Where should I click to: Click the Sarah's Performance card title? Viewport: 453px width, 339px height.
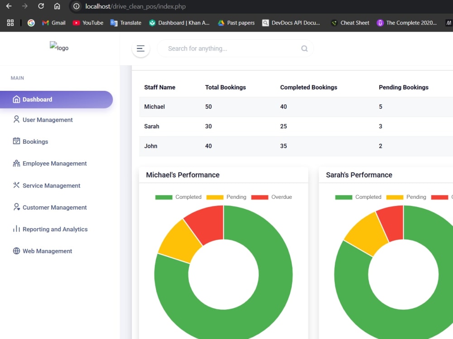pos(359,175)
